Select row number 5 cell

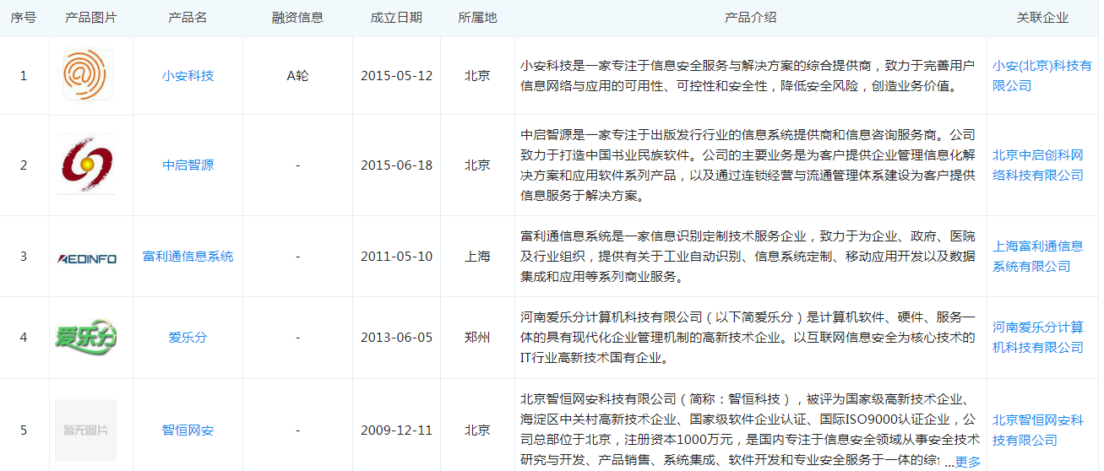pos(24,430)
